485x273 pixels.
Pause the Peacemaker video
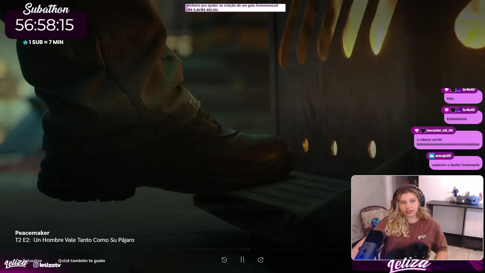(242, 260)
